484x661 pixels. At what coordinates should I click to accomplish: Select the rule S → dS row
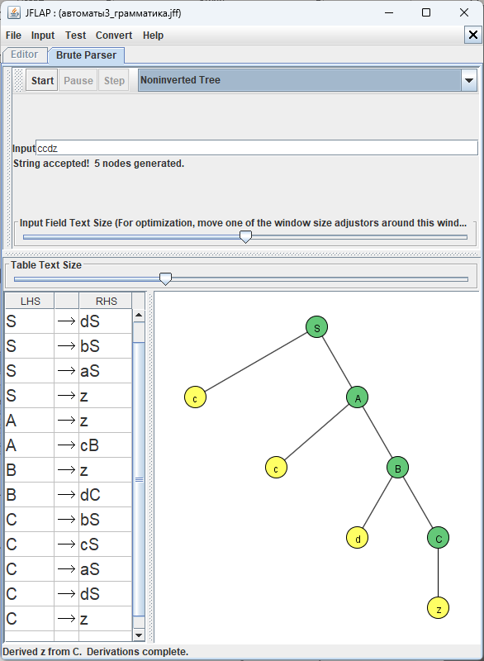pos(69,321)
